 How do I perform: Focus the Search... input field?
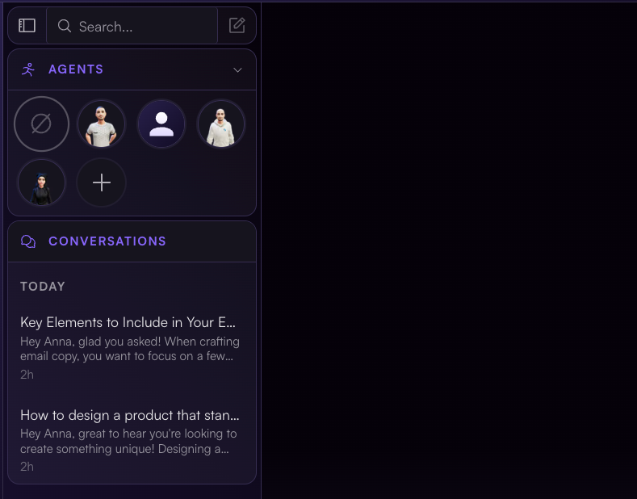pyautogui.click(x=132, y=26)
